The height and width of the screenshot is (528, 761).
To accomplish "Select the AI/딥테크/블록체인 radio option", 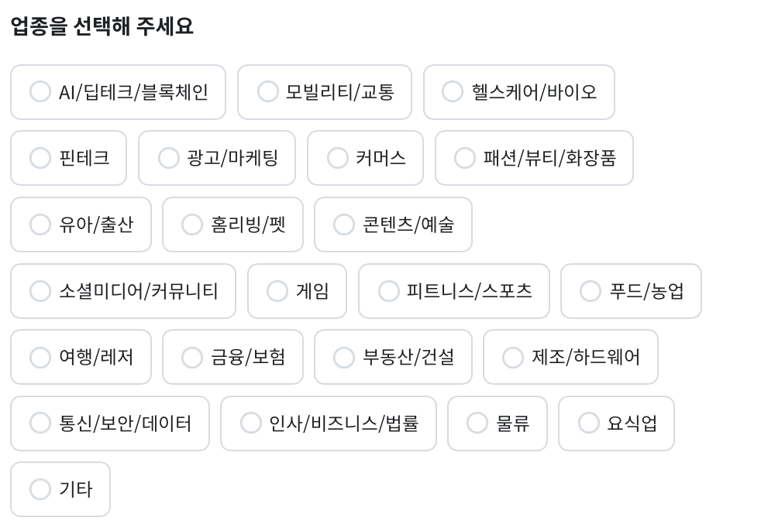I will (40, 92).
